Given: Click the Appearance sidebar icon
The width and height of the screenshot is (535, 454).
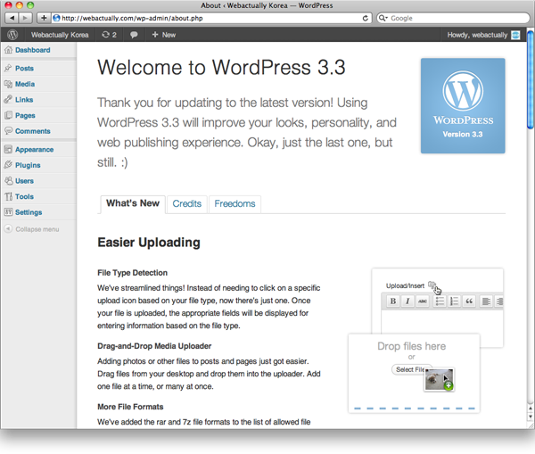Looking at the screenshot, I should click(x=8, y=149).
